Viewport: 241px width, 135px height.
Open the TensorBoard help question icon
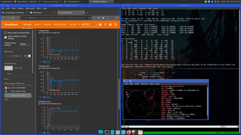[115, 24]
